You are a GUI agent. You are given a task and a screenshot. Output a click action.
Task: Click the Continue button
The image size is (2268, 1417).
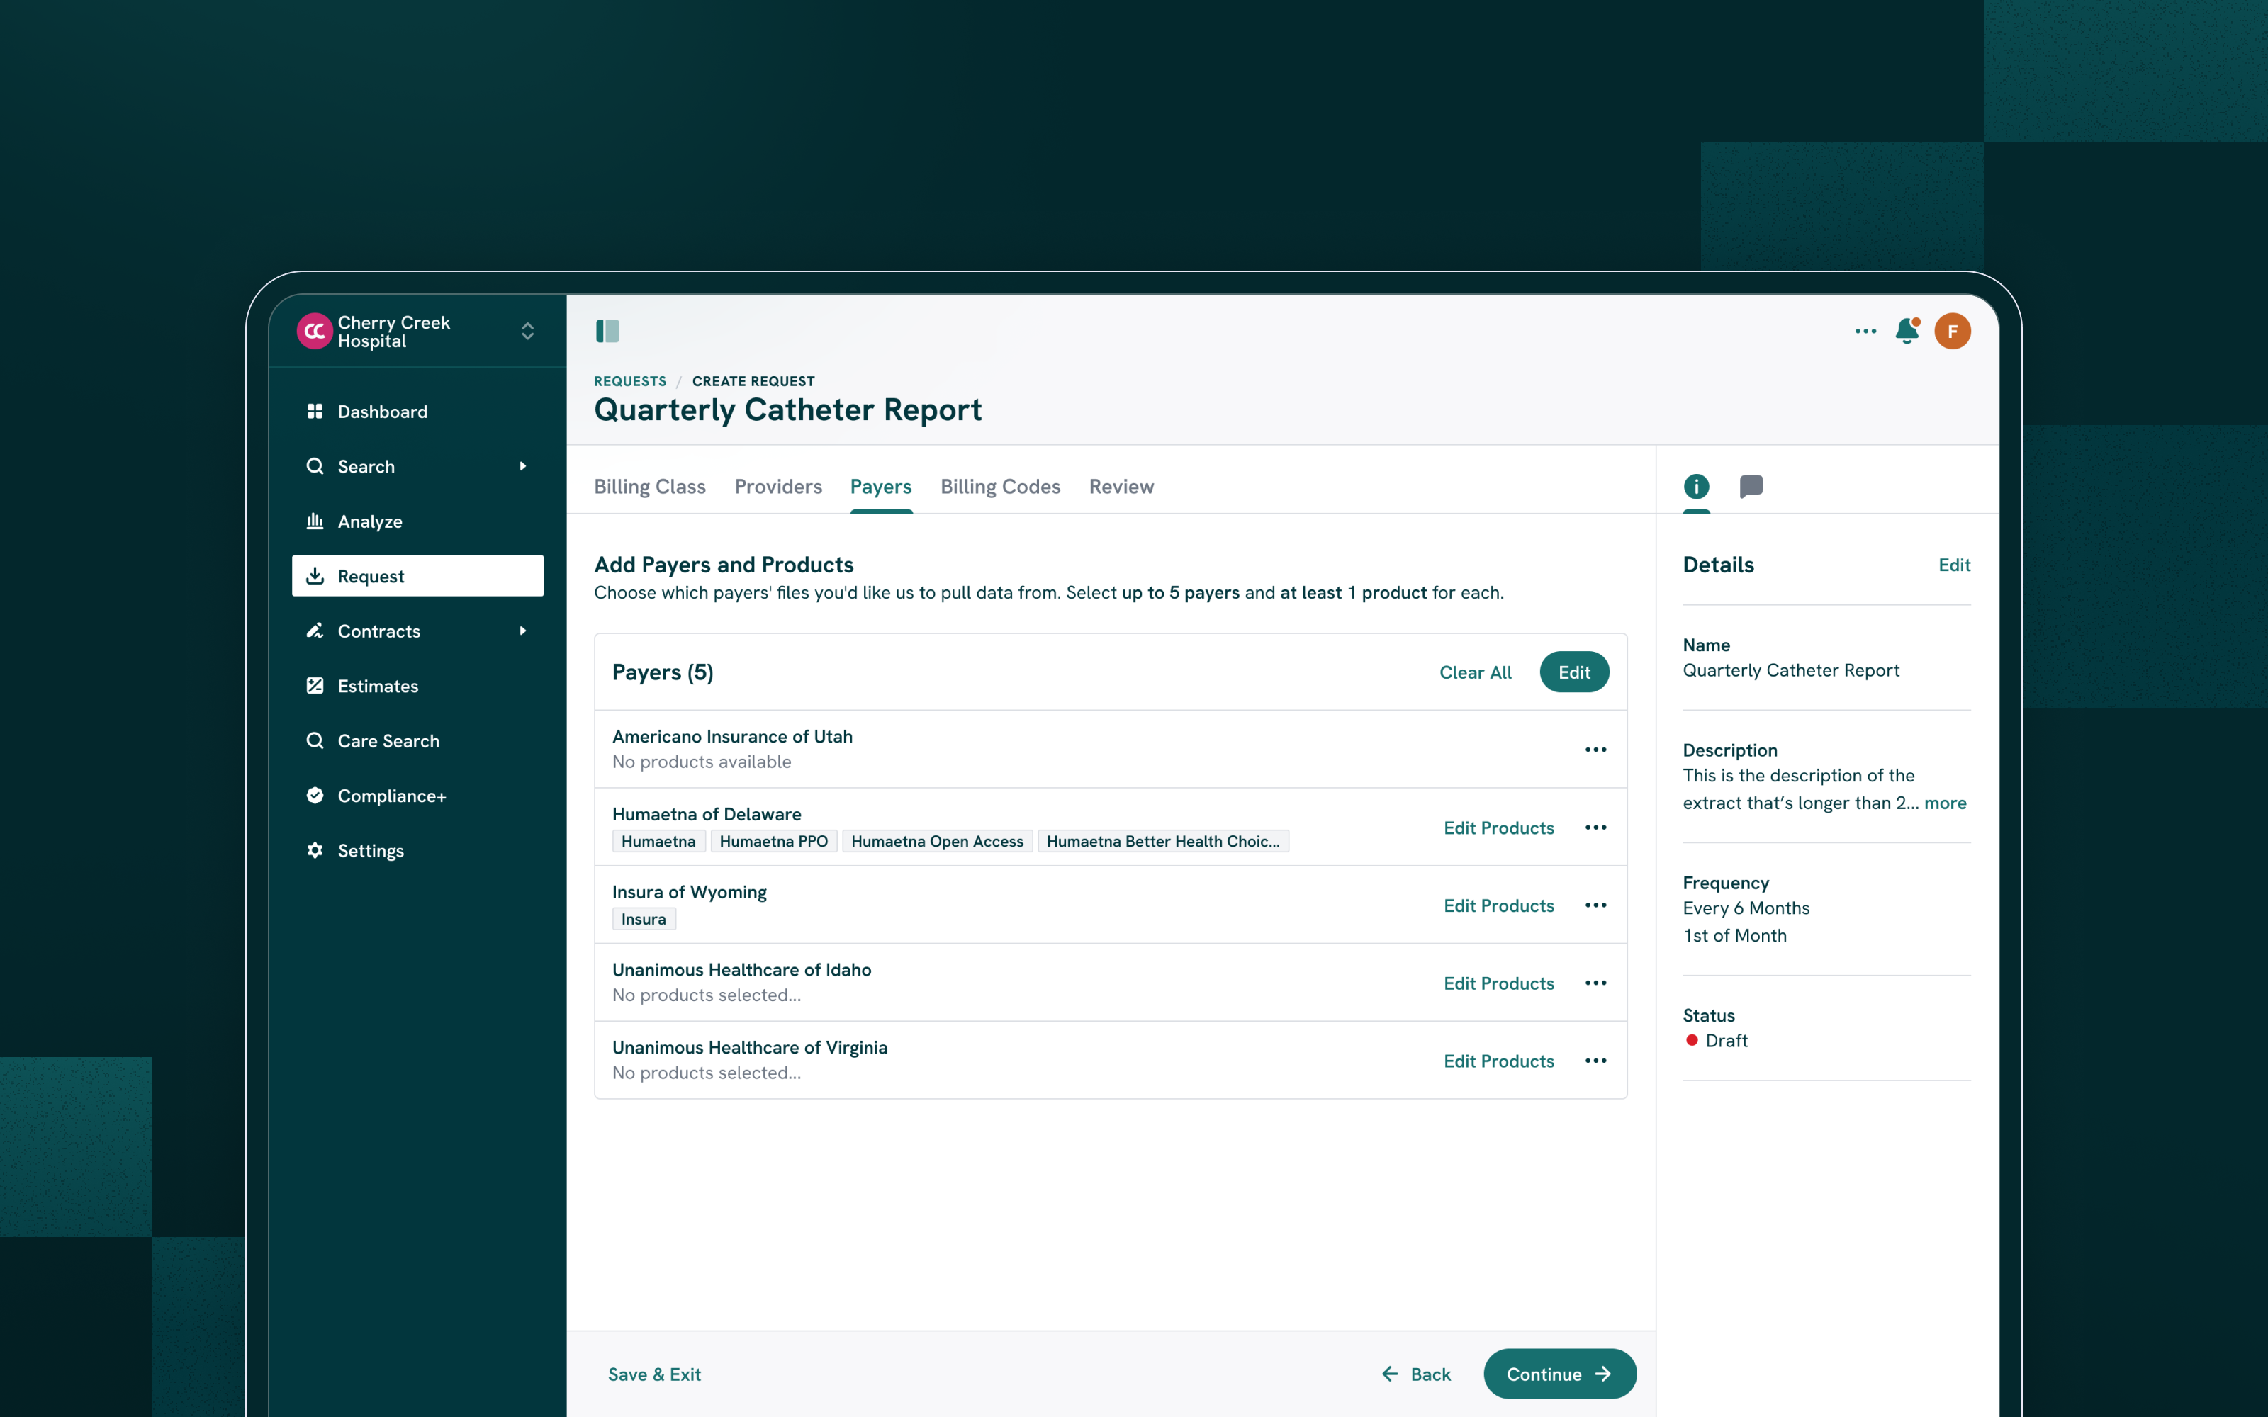click(x=1559, y=1373)
